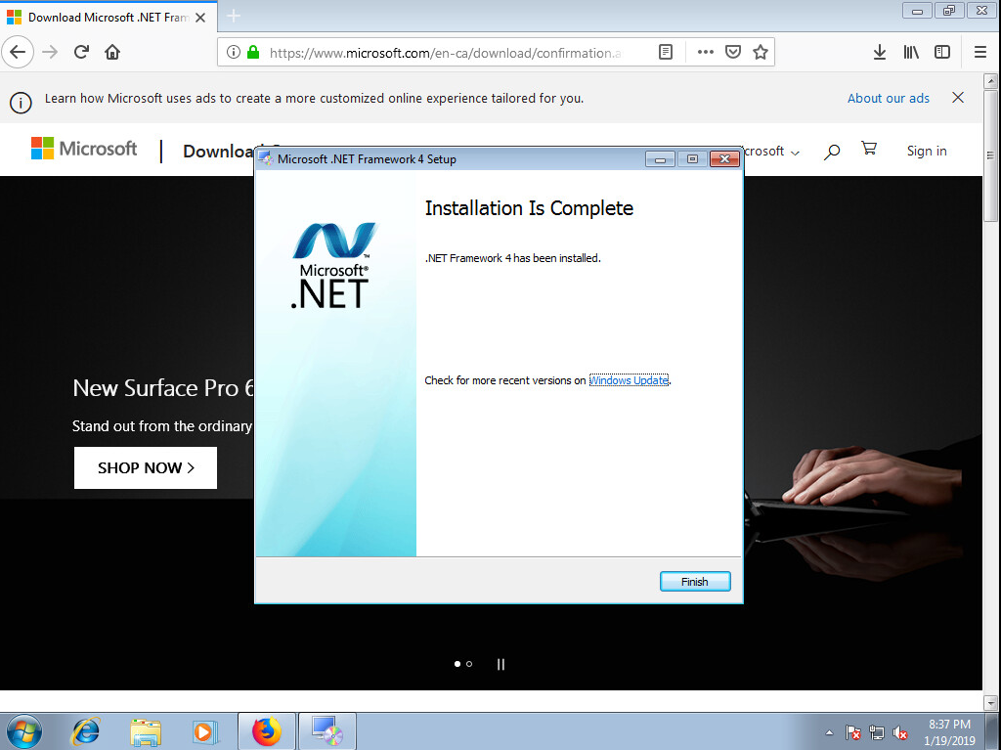Bookmark this page with star icon
1001x750 pixels.
tap(760, 53)
